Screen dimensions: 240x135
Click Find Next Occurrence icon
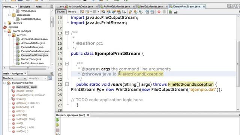coord(114,12)
